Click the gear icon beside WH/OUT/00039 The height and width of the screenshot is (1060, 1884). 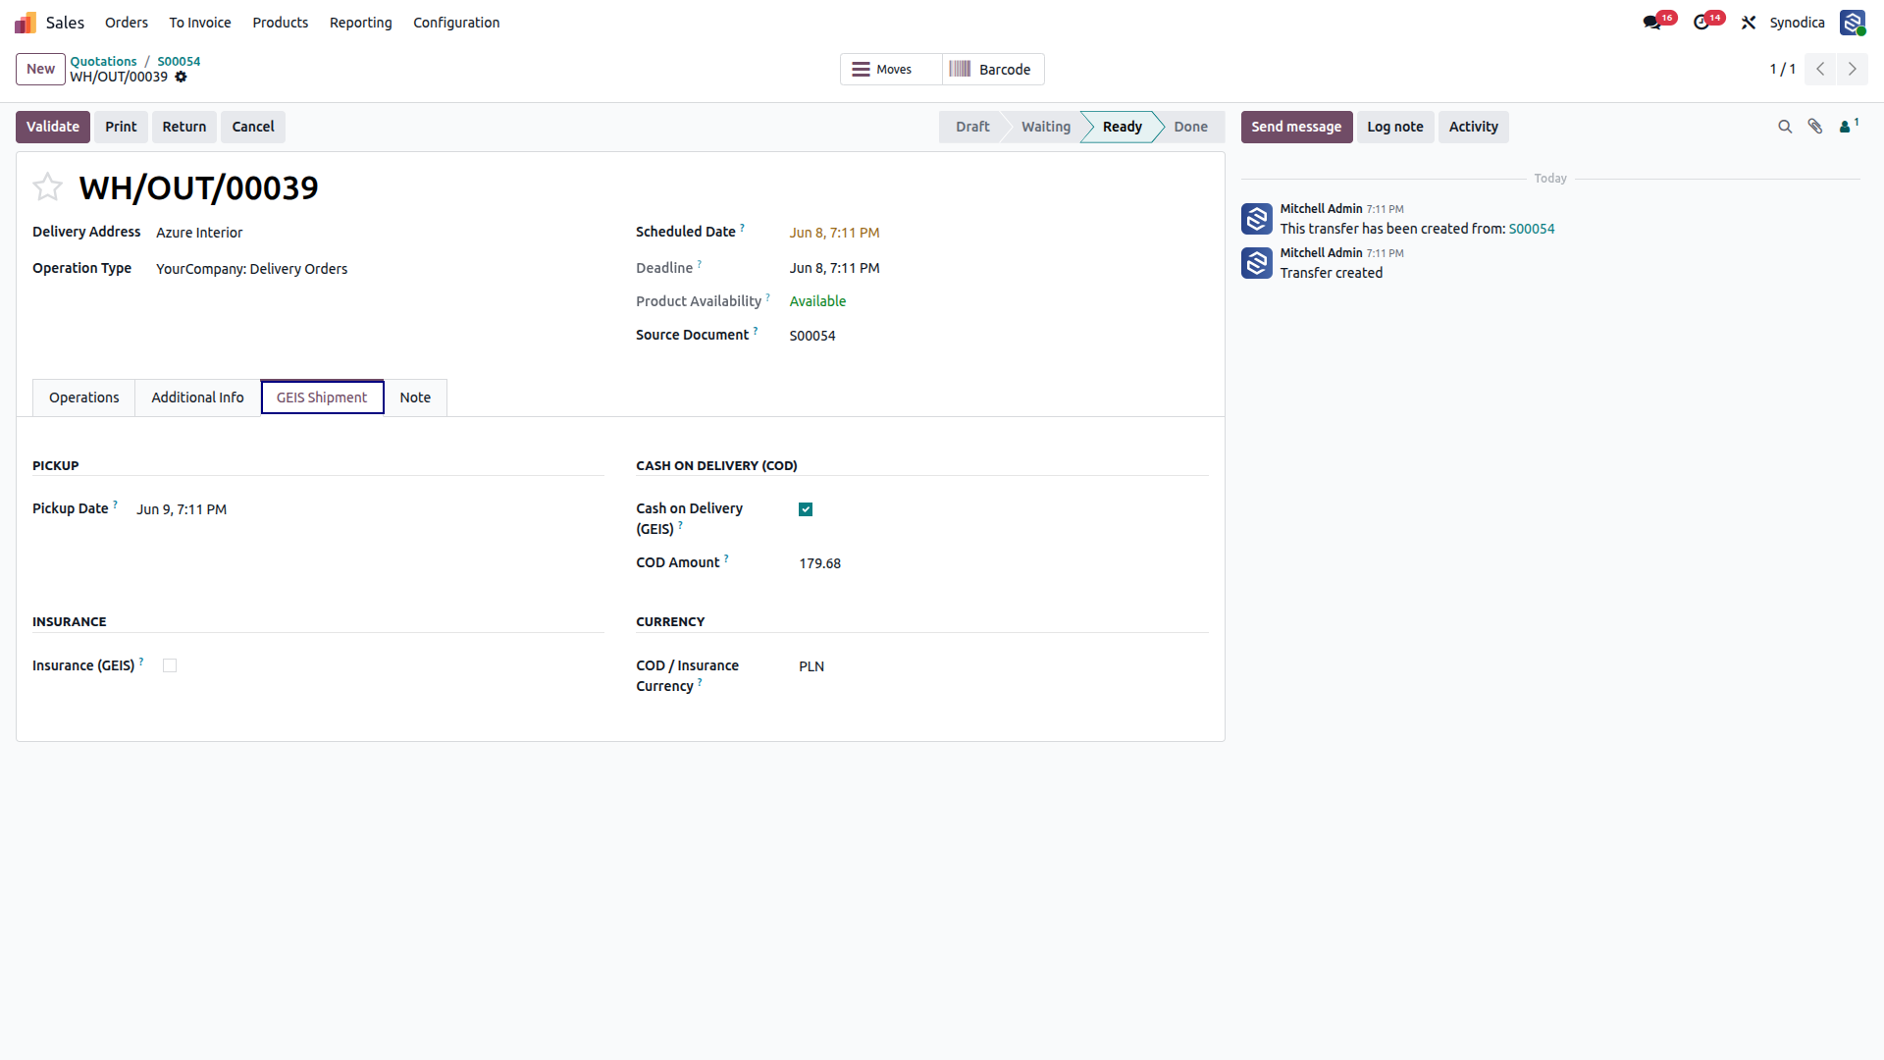(x=181, y=77)
